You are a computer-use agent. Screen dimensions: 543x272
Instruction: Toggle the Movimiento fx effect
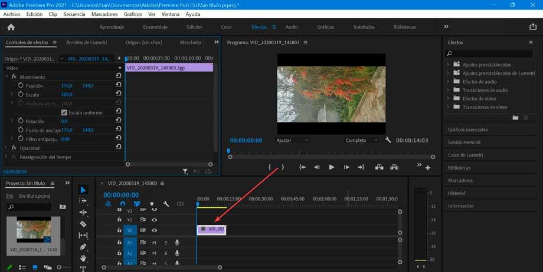pos(14,77)
